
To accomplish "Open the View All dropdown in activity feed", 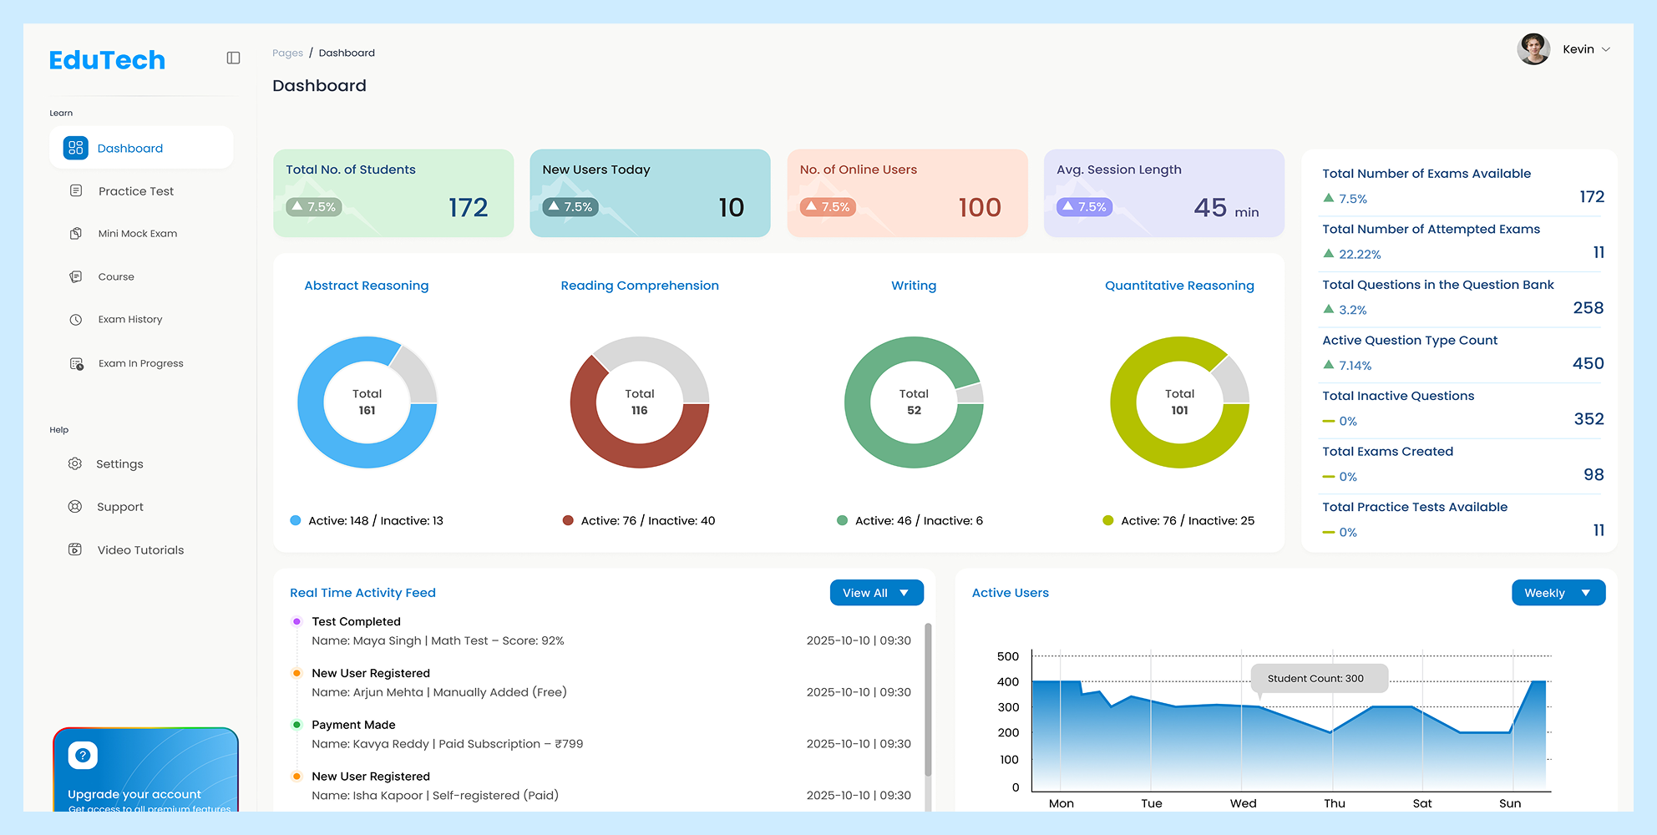I will click(876, 592).
